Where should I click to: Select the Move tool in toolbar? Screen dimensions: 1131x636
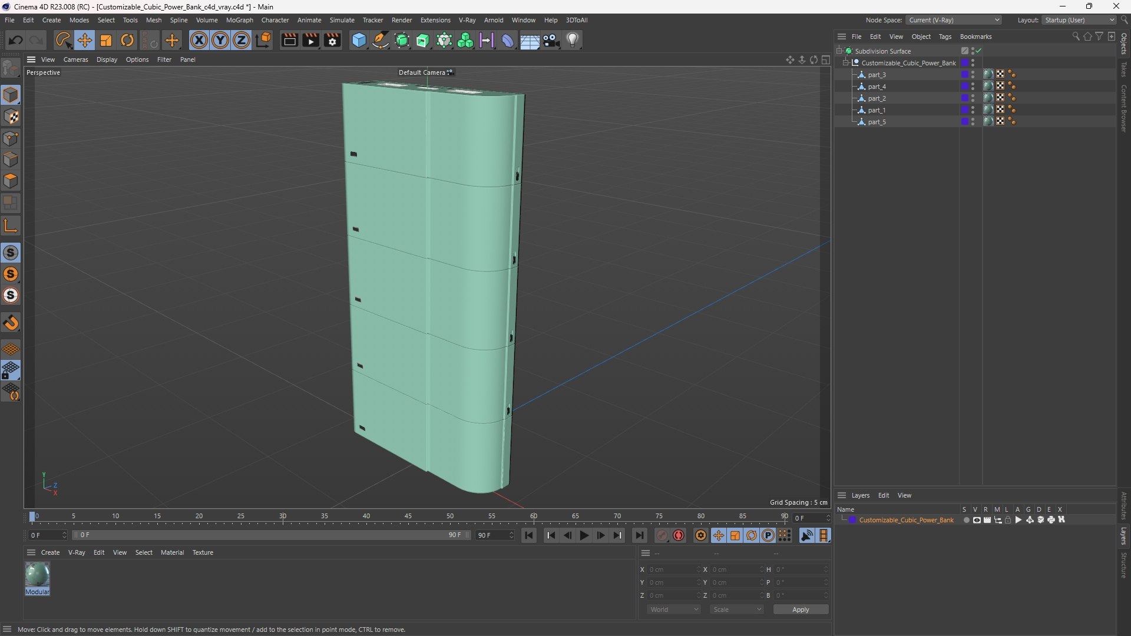point(85,40)
